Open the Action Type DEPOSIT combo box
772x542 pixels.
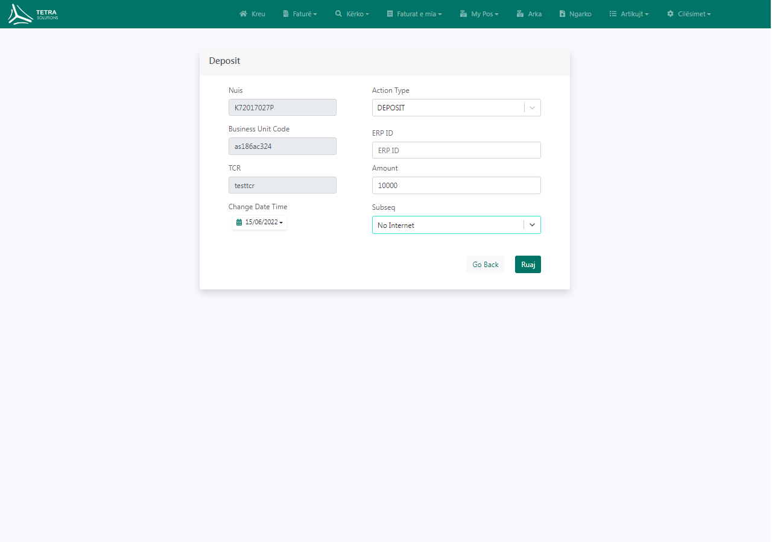point(457,108)
